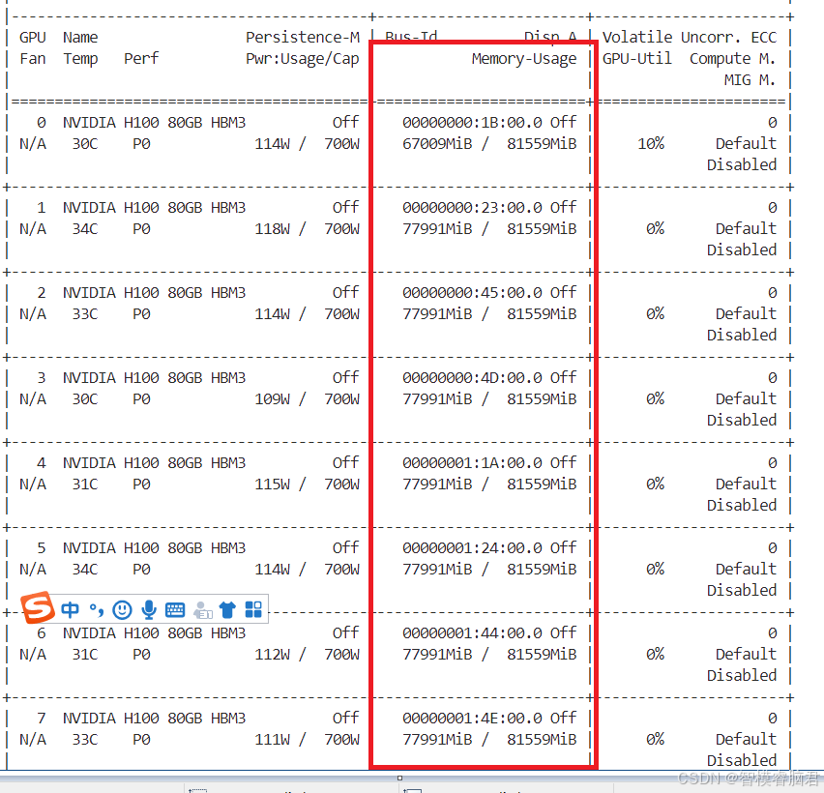Click bus ID 00000000:23:00.0

click(472, 208)
